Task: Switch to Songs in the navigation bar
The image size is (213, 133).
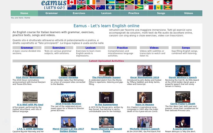Action: (x=161, y=13)
